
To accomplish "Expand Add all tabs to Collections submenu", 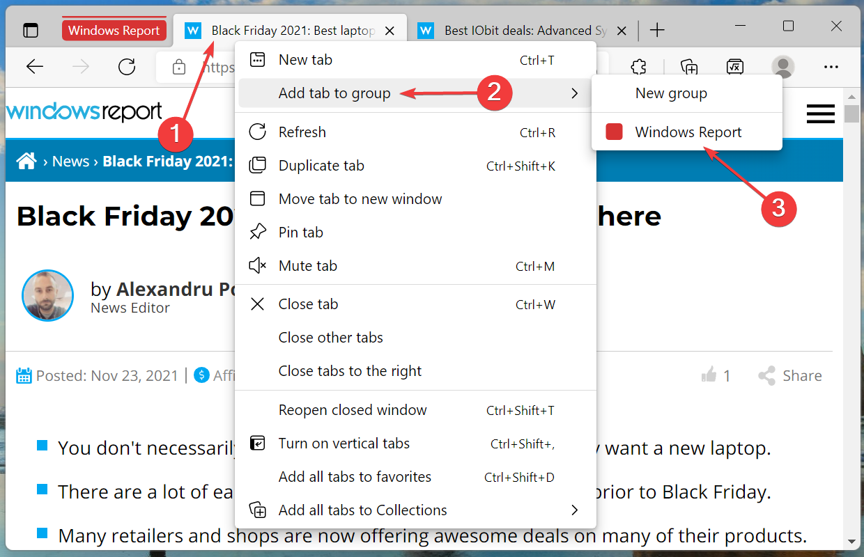I will coord(416,510).
